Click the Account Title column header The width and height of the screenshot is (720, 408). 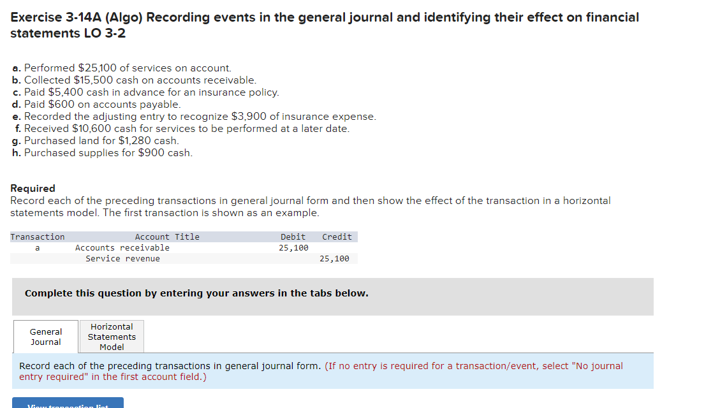[x=167, y=237]
